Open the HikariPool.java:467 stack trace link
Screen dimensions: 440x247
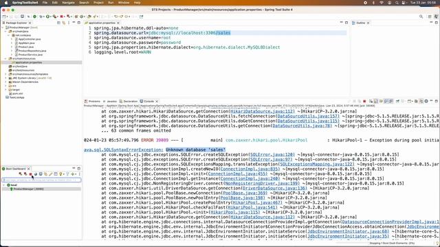pyautogui.click(x=257, y=202)
